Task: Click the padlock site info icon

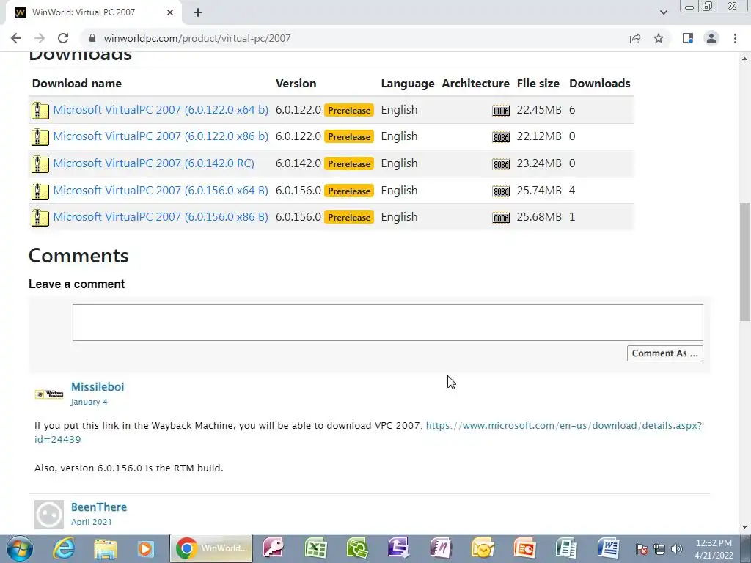Action: (92, 38)
